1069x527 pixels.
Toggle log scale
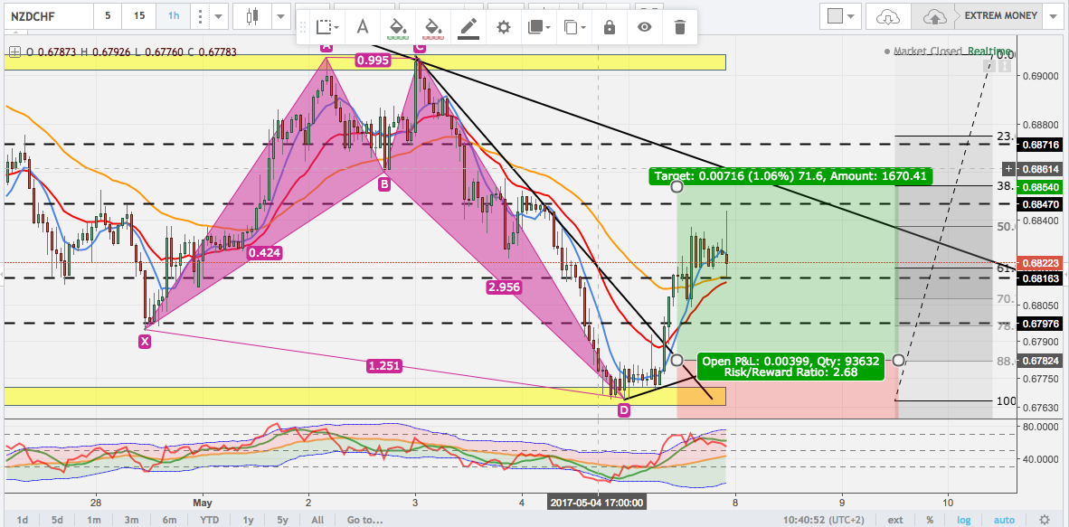(x=965, y=520)
